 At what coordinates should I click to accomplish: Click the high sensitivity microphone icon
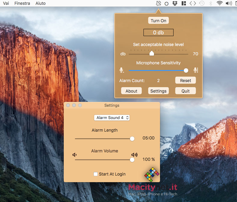point(195,70)
